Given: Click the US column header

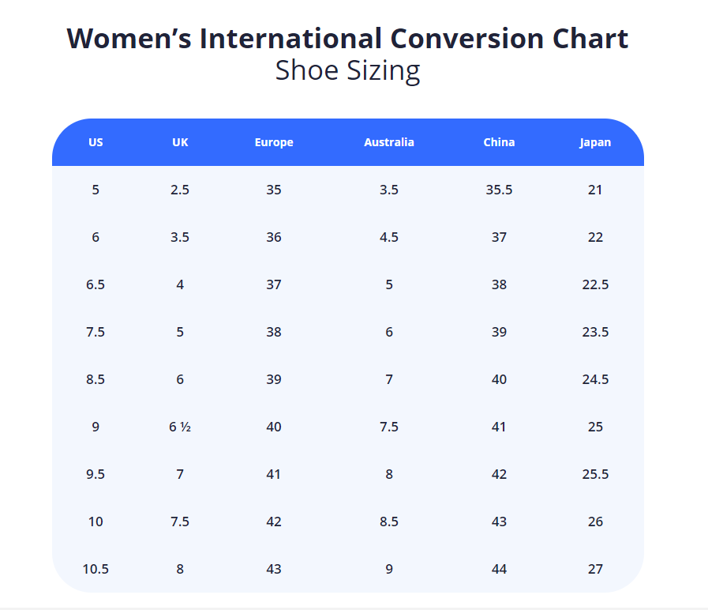Looking at the screenshot, I should click(x=96, y=142).
